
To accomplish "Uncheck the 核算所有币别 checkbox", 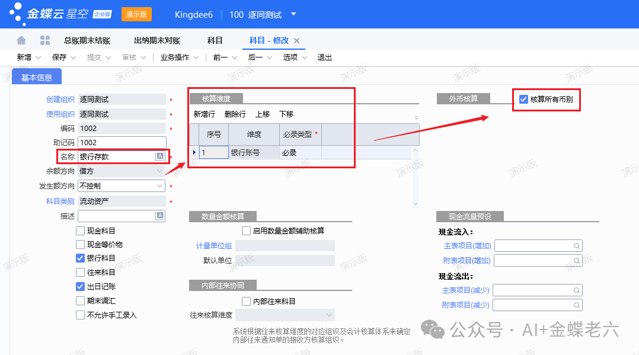I will tap(523, 100).
